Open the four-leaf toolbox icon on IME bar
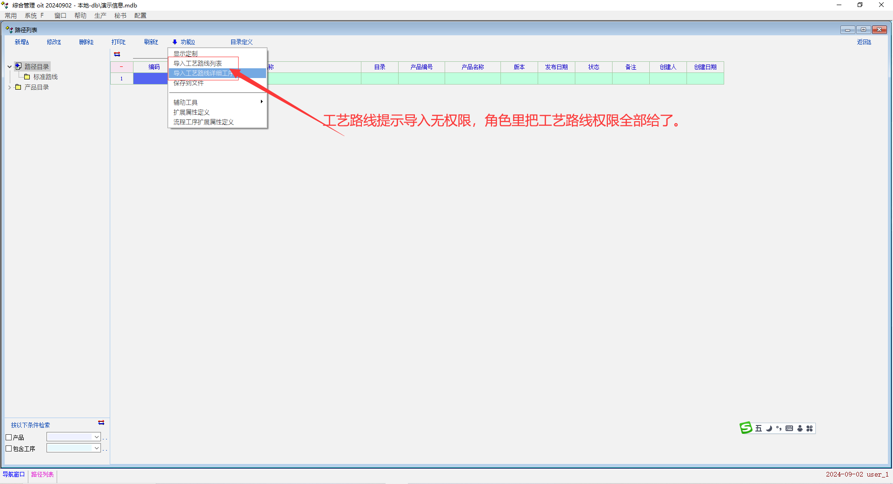 [810, 428]
